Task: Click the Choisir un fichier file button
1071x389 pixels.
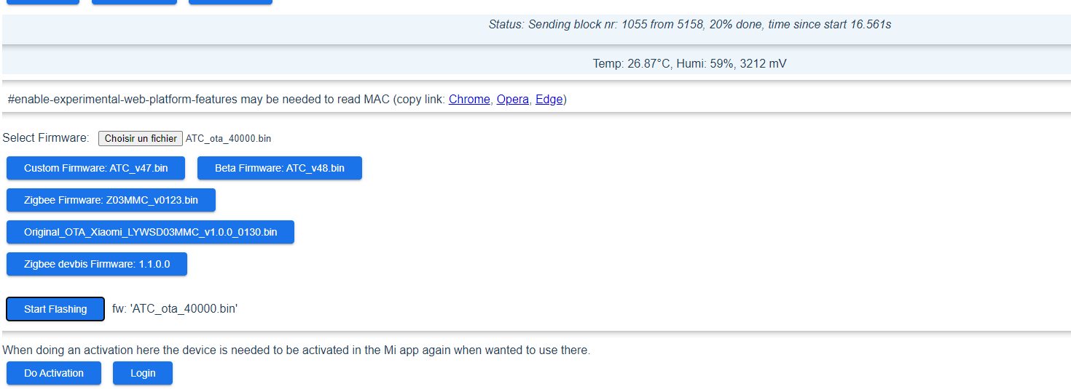Action: click(141, 138)
